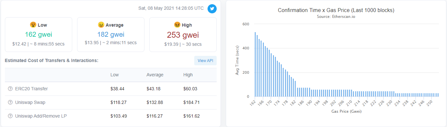The image size is (447, 127).
Task: Click the High column header in cost table
Action: click(x=188, y=75)
